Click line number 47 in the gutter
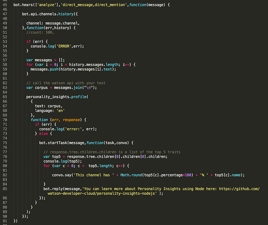The height and width of the screenshot is (225, 268). tap(5, 14)
